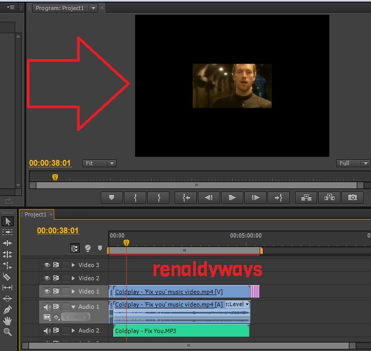Click the Extract button
Screen dimensions: 371x351
[x=329, y=197]
